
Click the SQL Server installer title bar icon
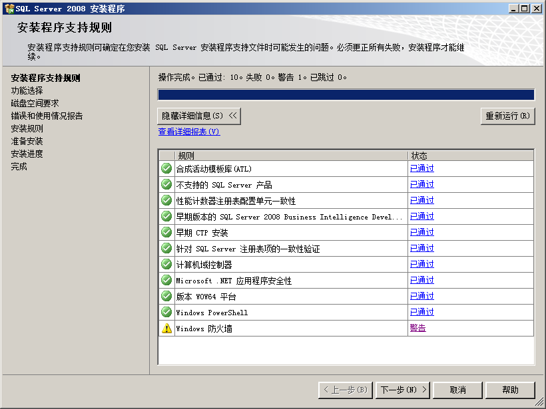(x=9, y=9)
